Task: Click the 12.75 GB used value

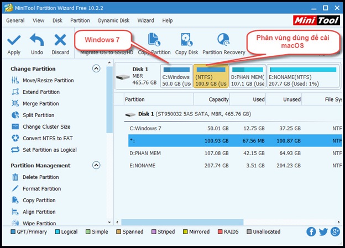Action: (x=254, y=128)
